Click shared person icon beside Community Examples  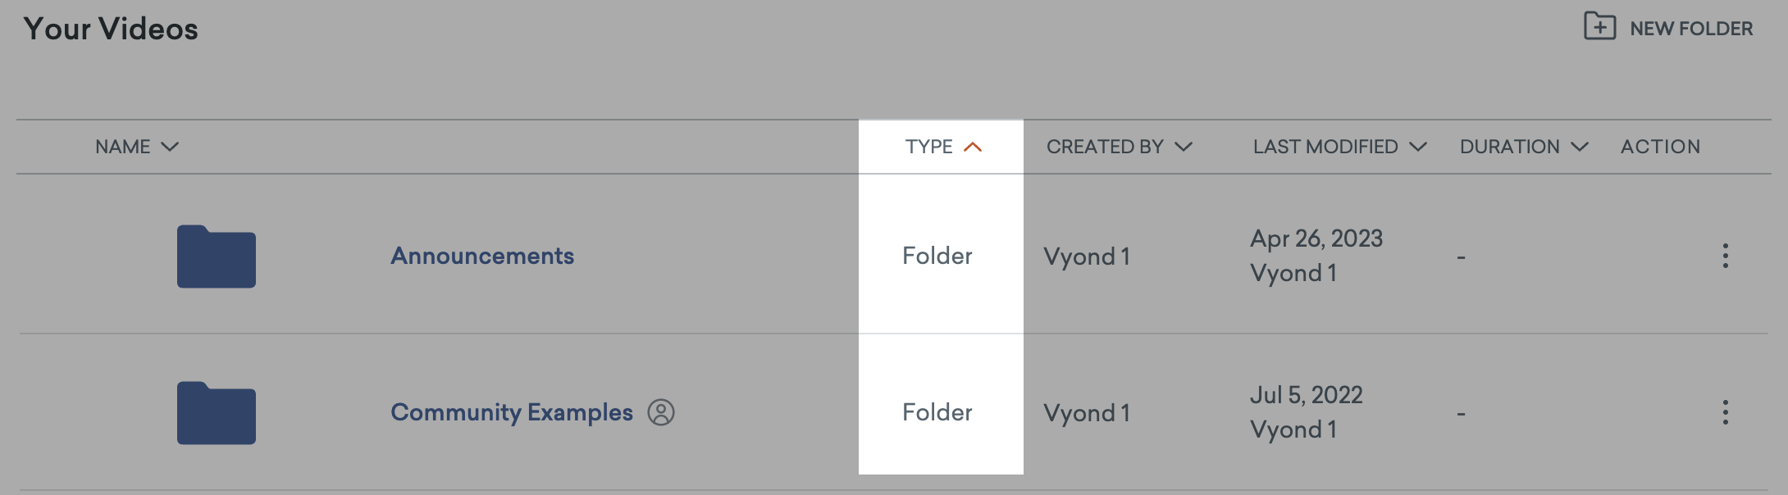point(661,412)
